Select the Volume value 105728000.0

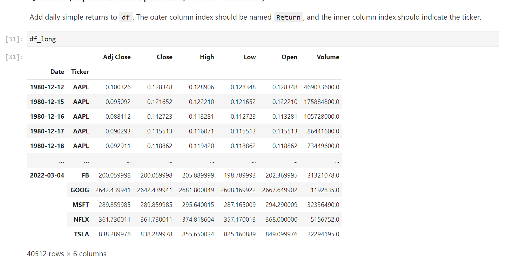pos(322,117)
